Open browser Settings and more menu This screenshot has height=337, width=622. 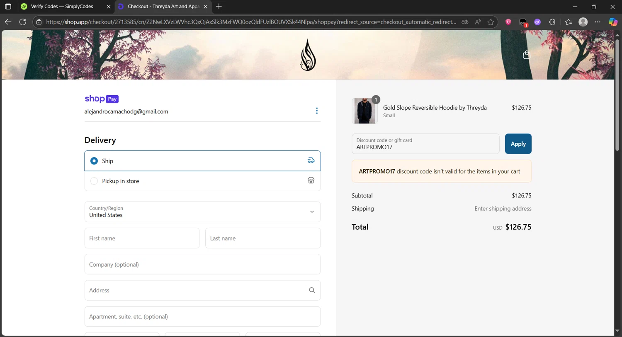[x=598, y=22]
